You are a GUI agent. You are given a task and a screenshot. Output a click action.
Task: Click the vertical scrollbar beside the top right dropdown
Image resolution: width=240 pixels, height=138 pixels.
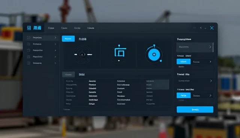pyautogui.click(x=213, y=47)
